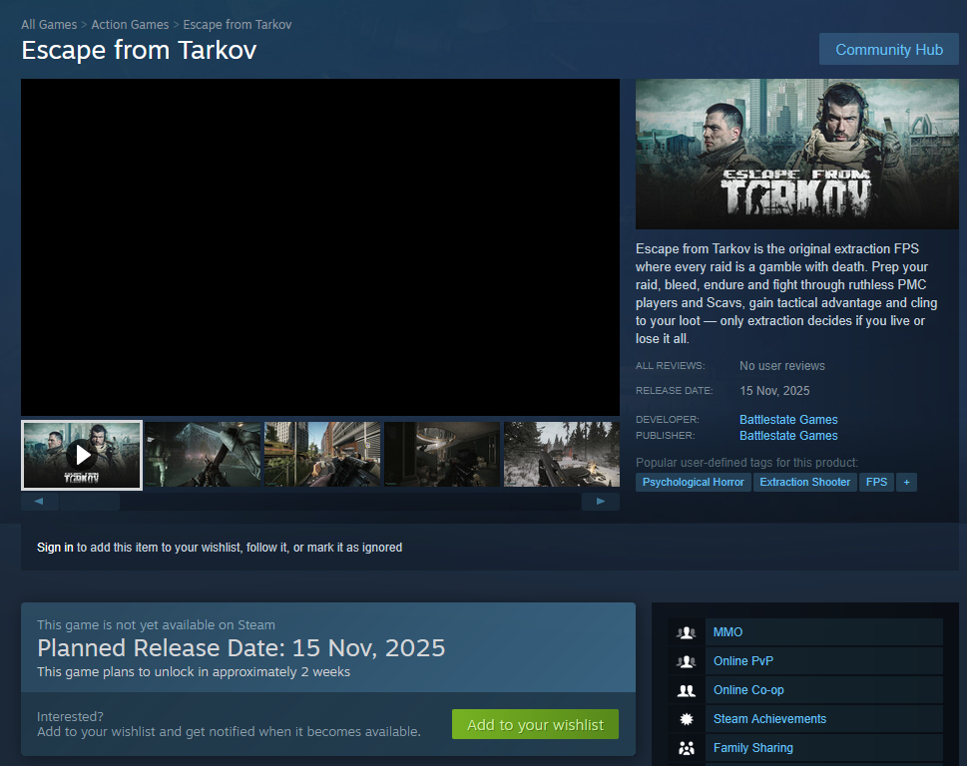Viewport: 967px width, 766px height.
Task: Click 'This game is not yet available on Steam'
Action: (x=156, y=625)
